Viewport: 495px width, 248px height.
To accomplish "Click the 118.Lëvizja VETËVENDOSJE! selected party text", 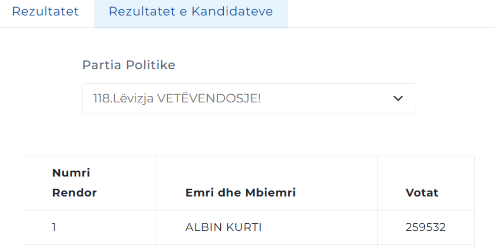I will click(177, 98).
